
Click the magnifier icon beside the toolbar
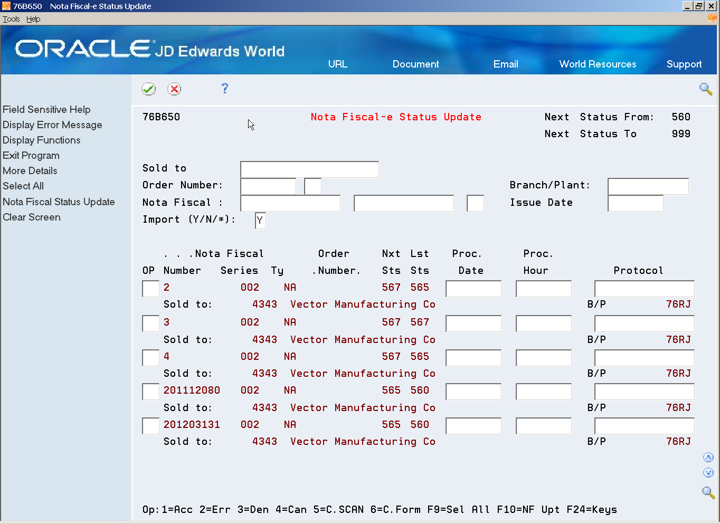(706, 89)
